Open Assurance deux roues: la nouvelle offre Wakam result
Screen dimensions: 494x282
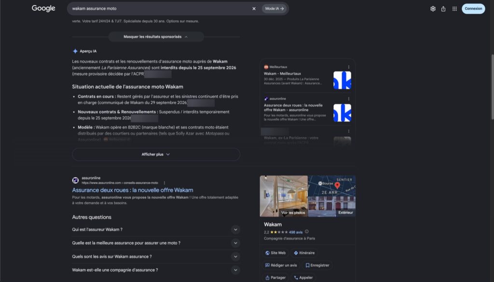tap(133, 190)
